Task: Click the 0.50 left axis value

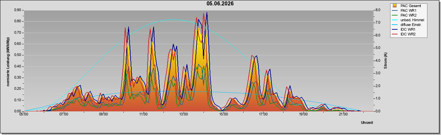Action: (18, 55)
